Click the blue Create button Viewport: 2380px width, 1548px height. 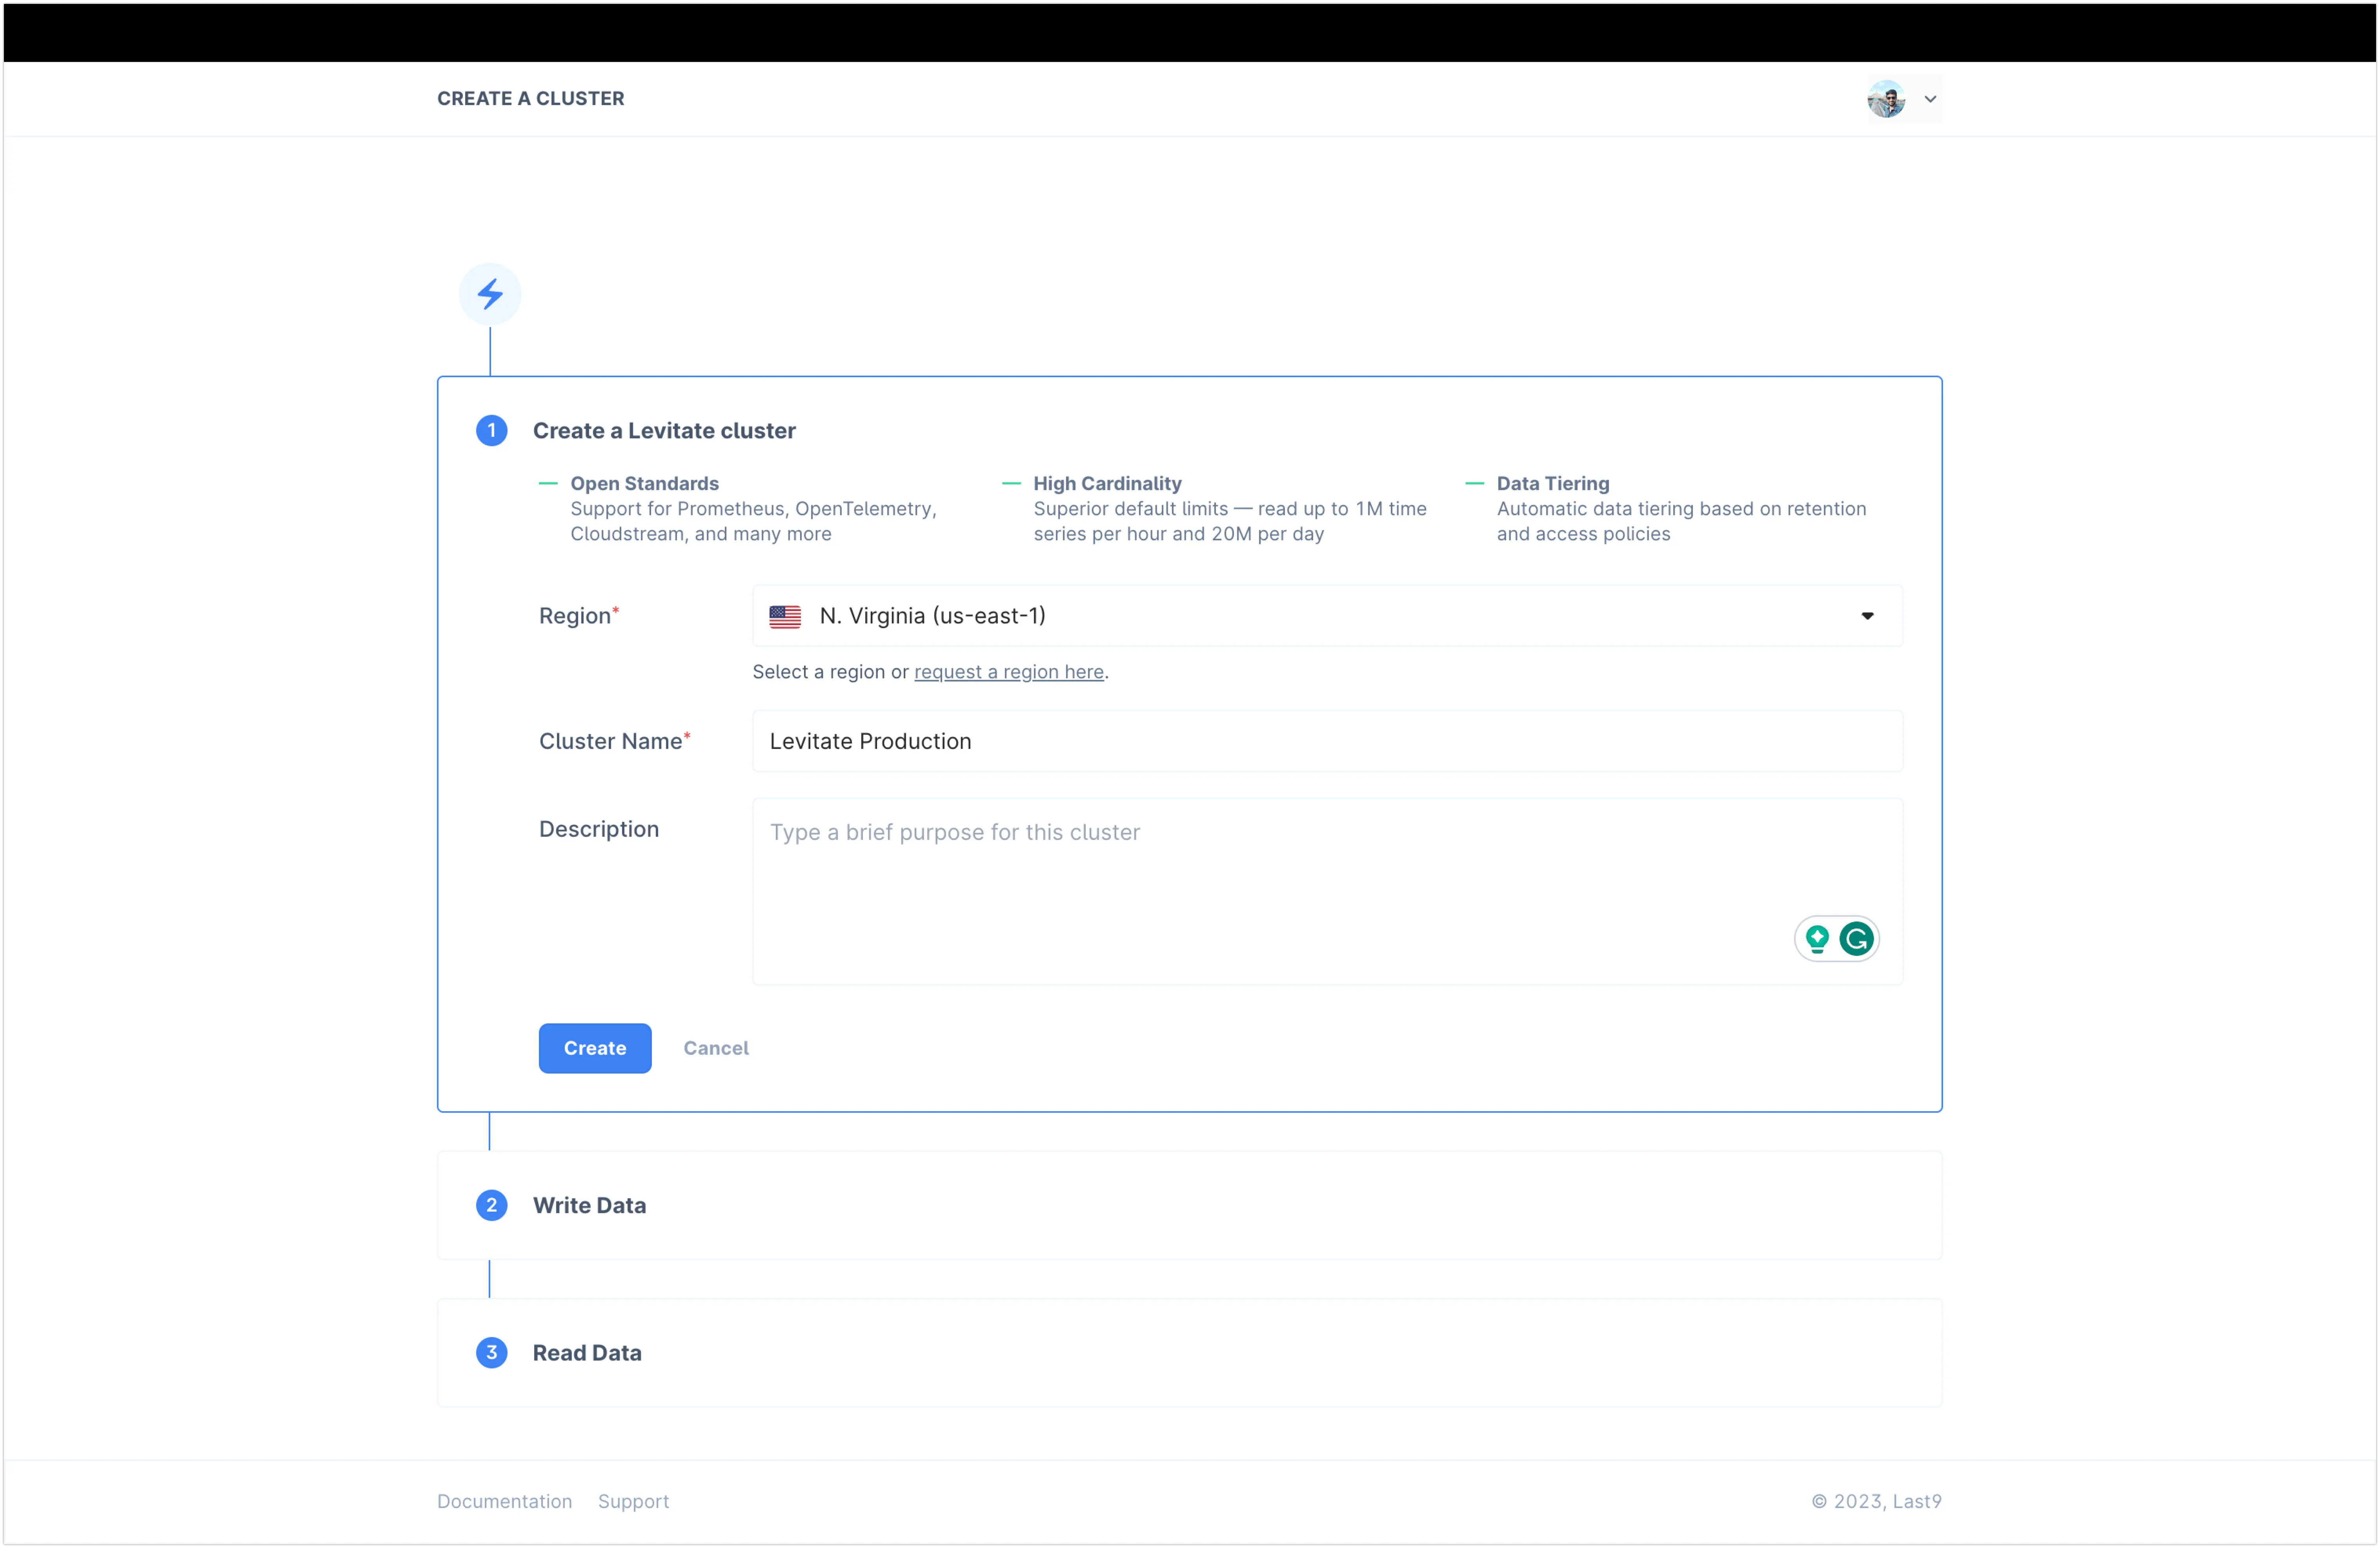(x=595, y=1048)
